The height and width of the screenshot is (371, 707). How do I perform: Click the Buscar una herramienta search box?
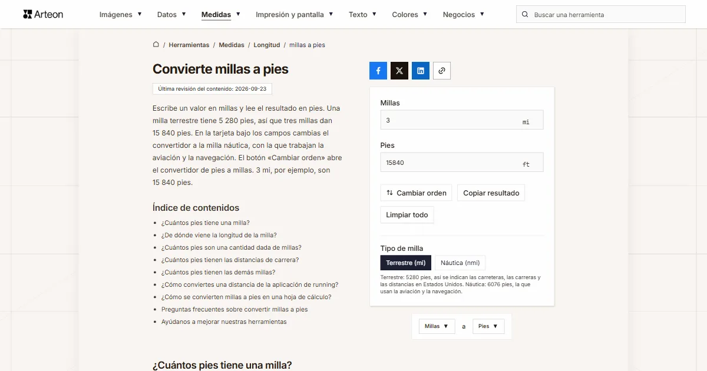(x=601, y=15)
